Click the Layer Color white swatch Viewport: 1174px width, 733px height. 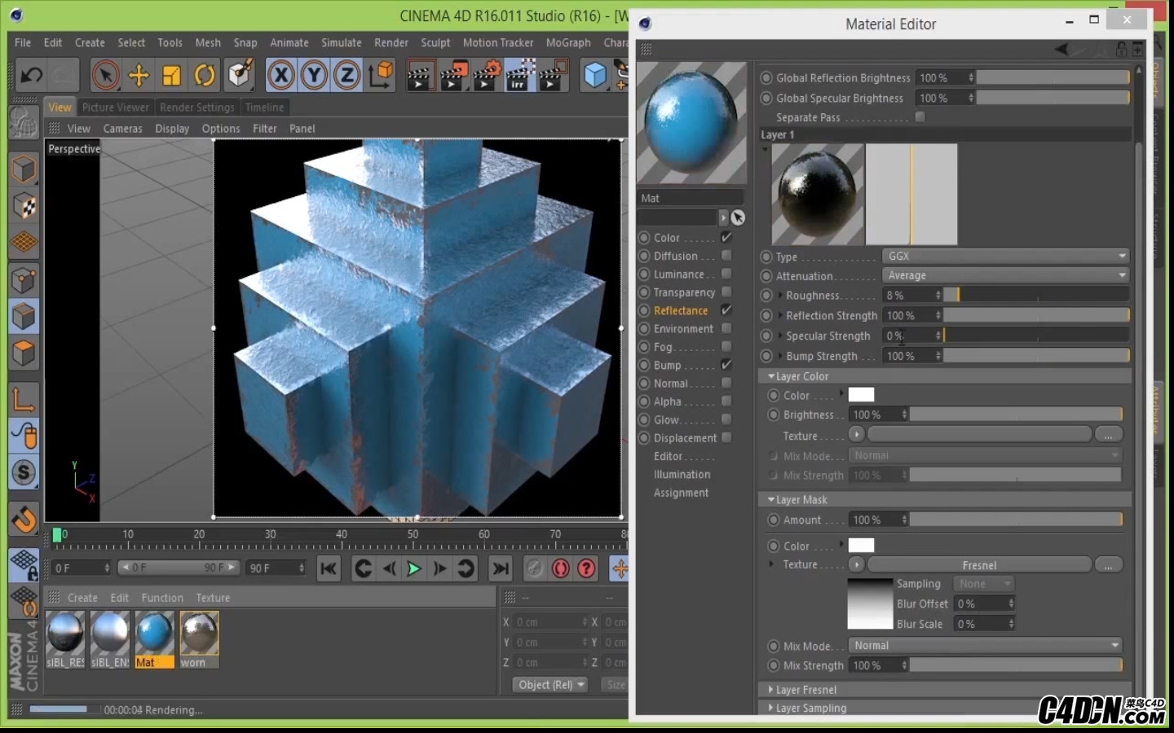(861, 395)
